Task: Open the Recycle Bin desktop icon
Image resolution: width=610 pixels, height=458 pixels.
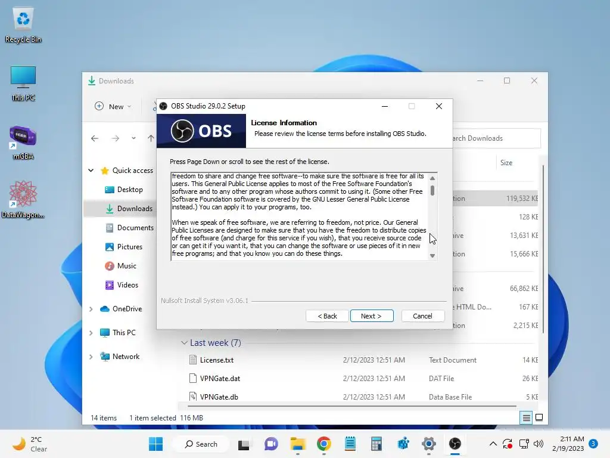Action: [x=23, y=26]
